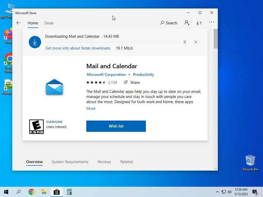Screen dimensions: 263x197
Task: Go back with the Store back arrow
Action: pyautogui.click(x=18, y=23)
